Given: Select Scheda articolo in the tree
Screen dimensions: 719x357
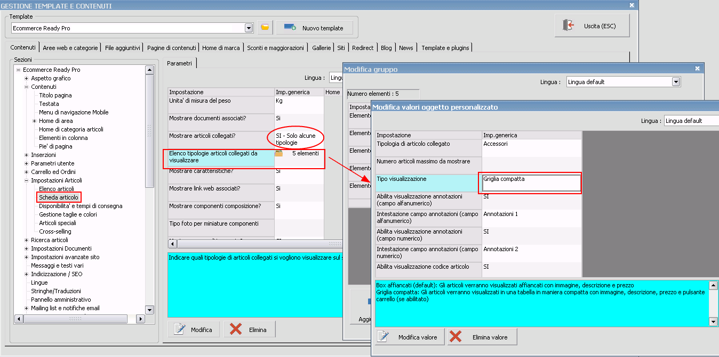Looking at the screenshot, I should tap(59, 197).
